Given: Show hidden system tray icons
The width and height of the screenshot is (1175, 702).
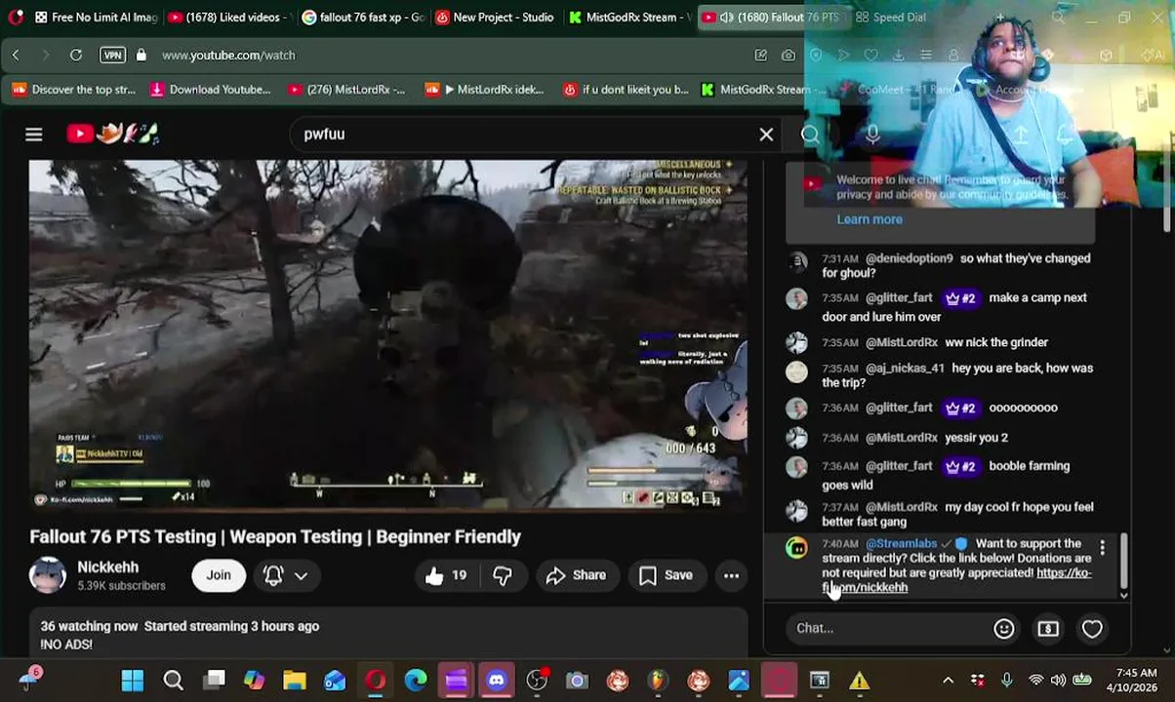Looking at the screenshot, I should 948,681.
